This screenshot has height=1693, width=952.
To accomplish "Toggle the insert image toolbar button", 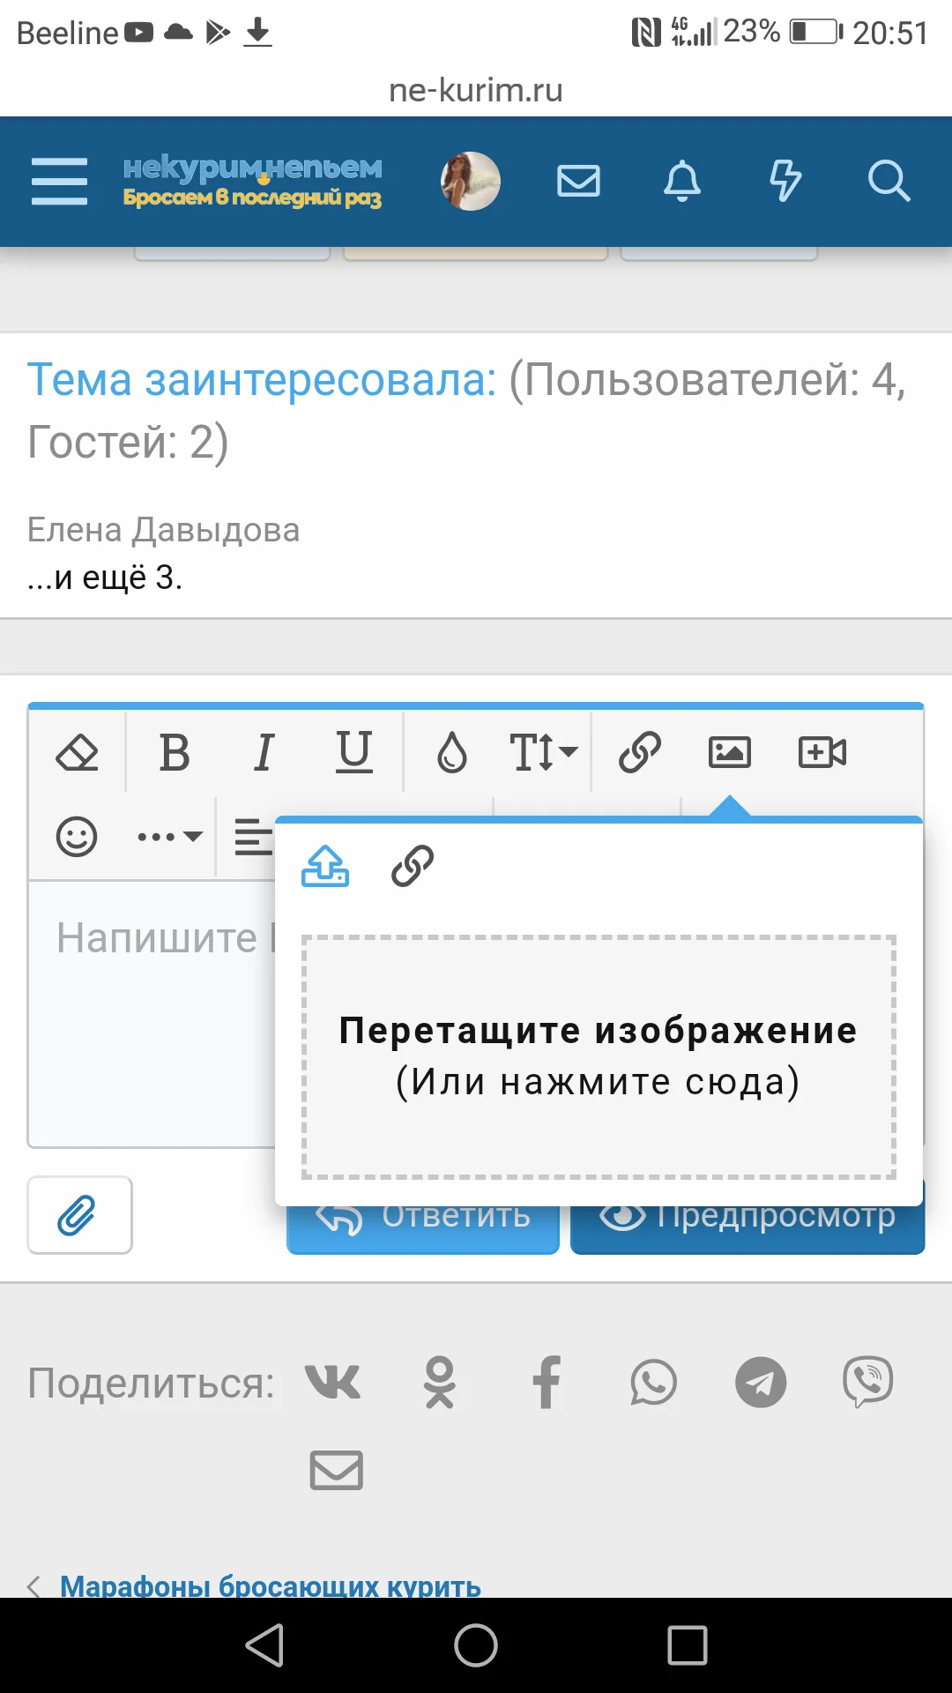I will pyautogui.click(x=730, y=752).
